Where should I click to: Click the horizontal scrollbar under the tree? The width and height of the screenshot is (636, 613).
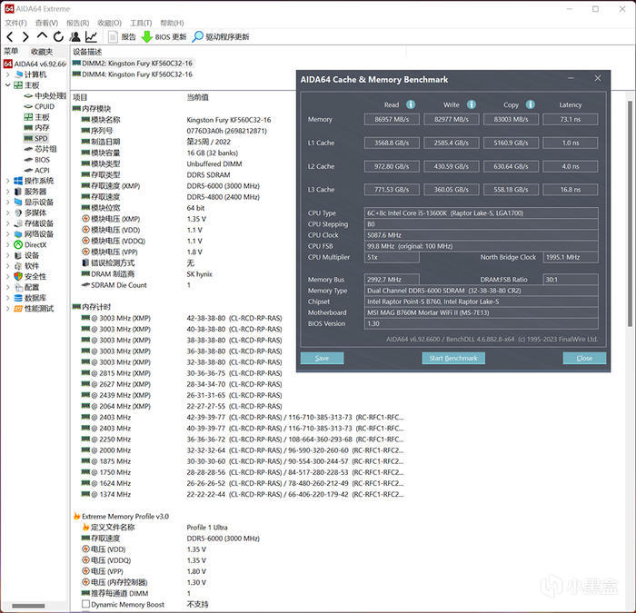click(x=28, y=606)
